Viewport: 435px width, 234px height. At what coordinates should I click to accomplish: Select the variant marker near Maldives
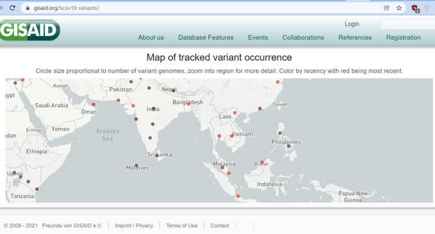pos(137,166)
